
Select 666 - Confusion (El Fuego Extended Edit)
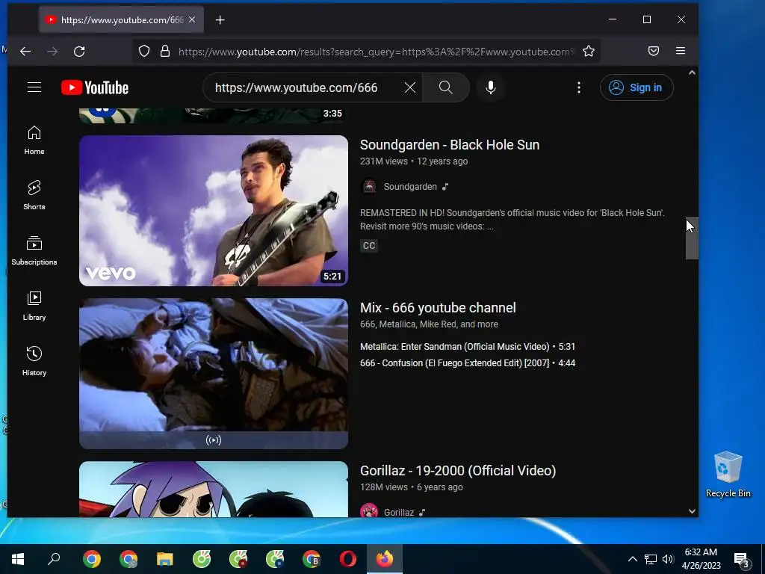coord(468,363)
